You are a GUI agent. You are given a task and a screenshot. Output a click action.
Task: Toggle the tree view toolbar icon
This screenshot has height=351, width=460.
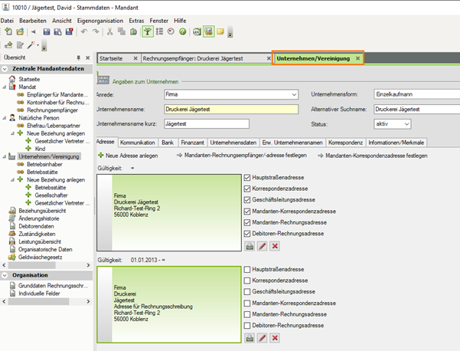(x=147, y=31)
